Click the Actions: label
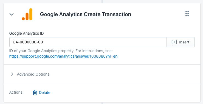 pos(16,92)
